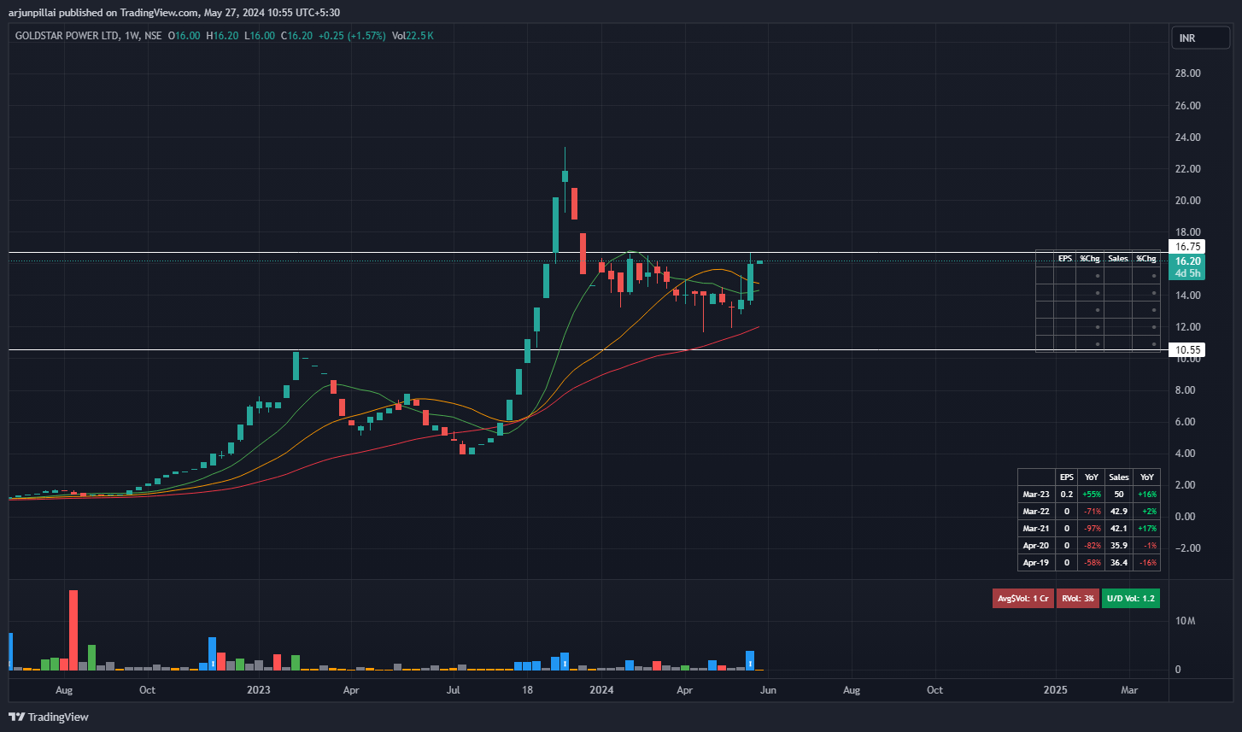Viewport: 1242px width, 732px height.
Task: Click the 0.2 EPS value for Mar-23
Action: [1067, 495]
